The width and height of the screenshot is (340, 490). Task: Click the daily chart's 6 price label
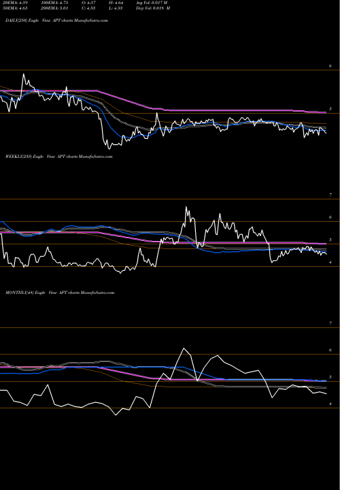330,66
